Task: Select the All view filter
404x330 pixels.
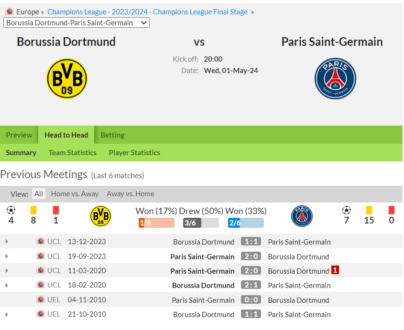Action: 39,194
